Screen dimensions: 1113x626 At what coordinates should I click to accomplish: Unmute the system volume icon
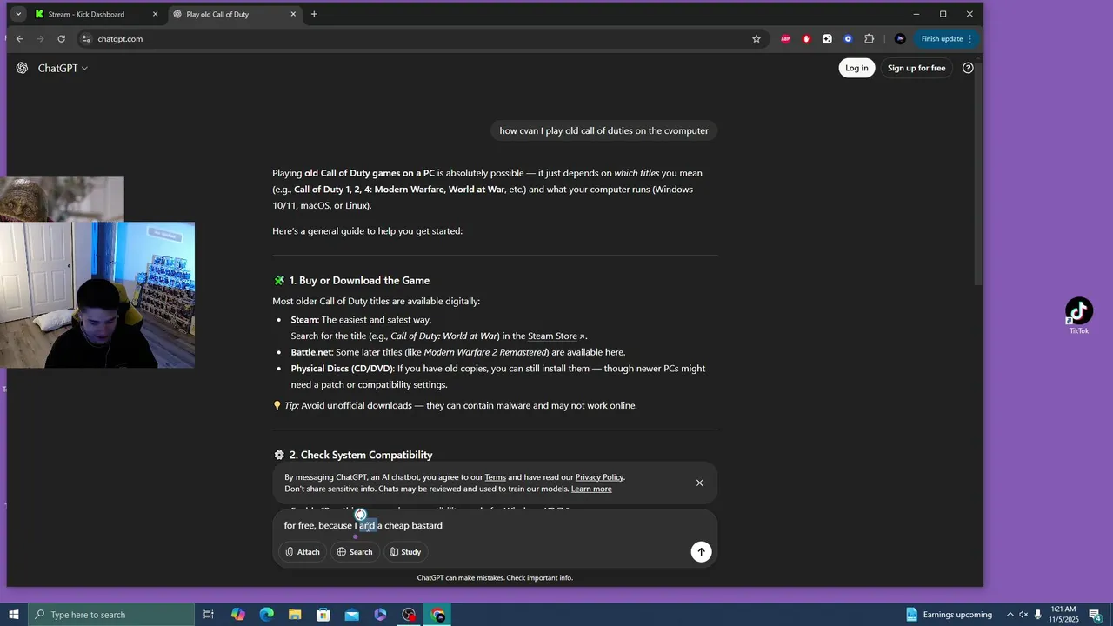[x=1023, y=615]
